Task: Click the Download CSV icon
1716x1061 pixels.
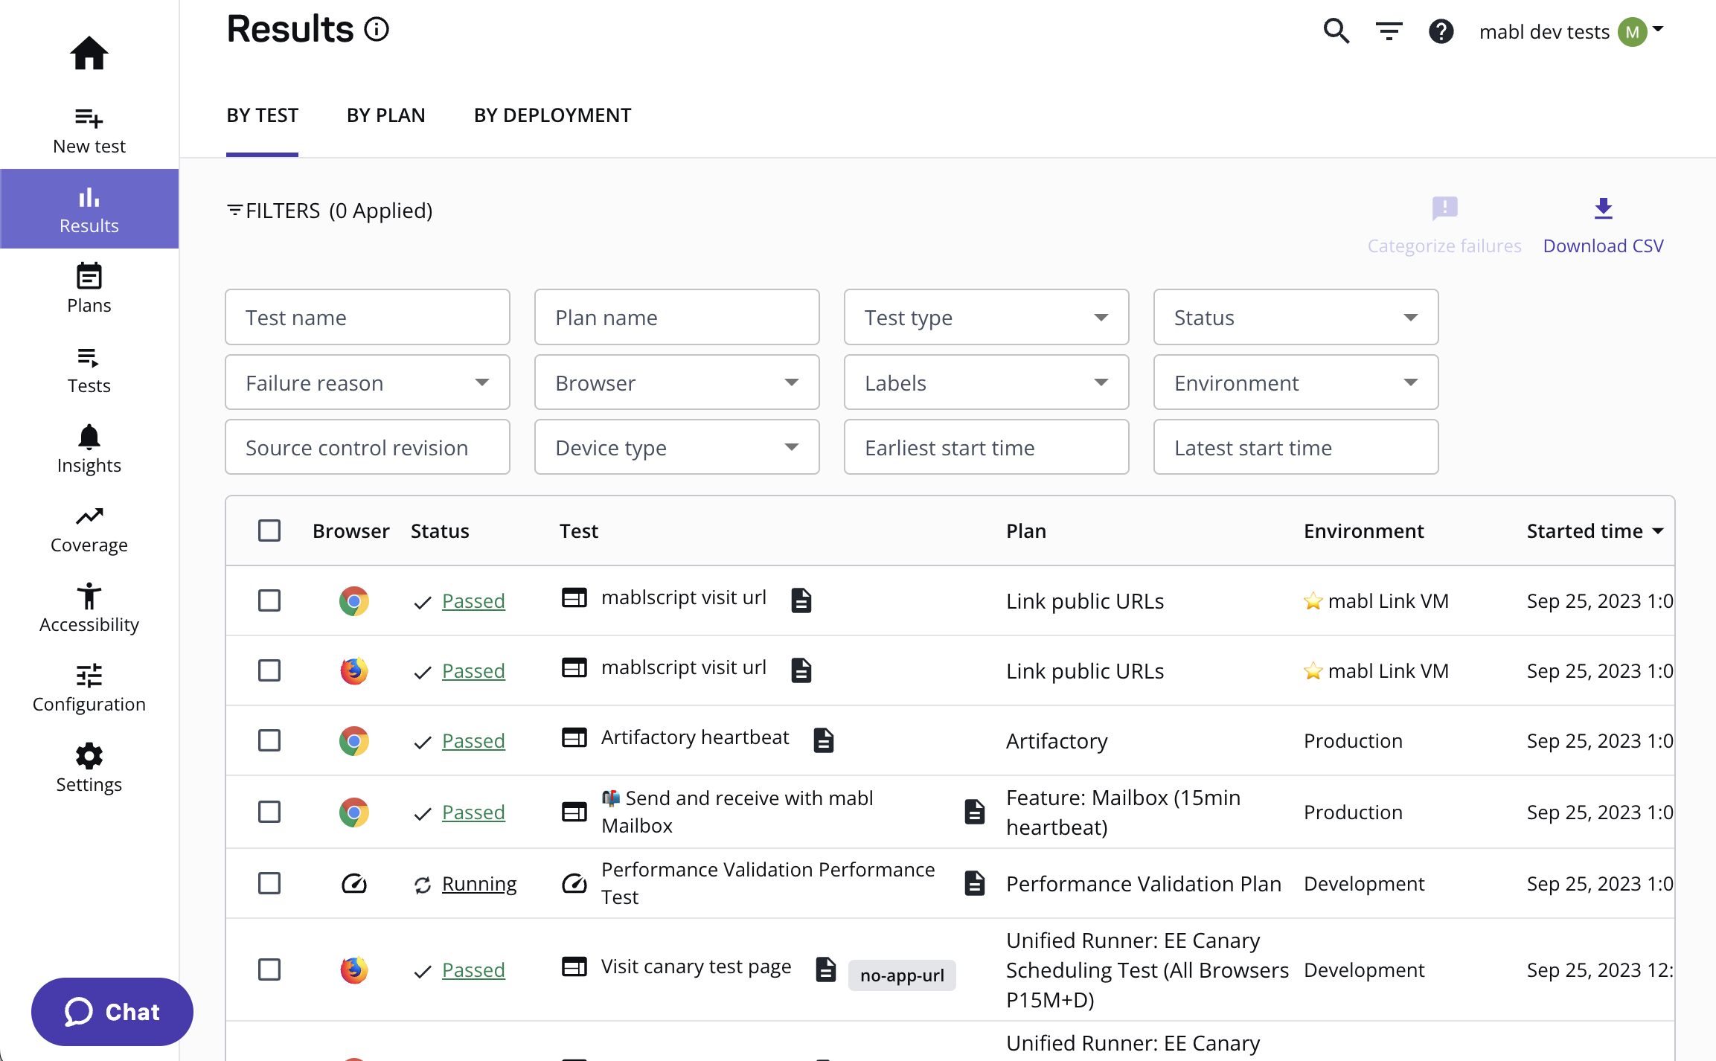Action: pyautogui.click(x=1603, y=209)
